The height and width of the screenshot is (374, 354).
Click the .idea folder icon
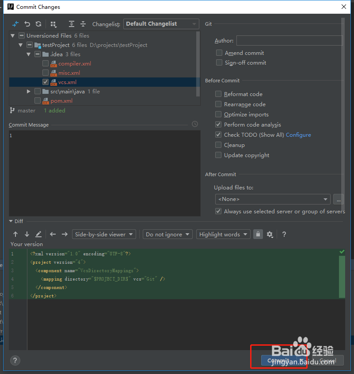point(46,54)
